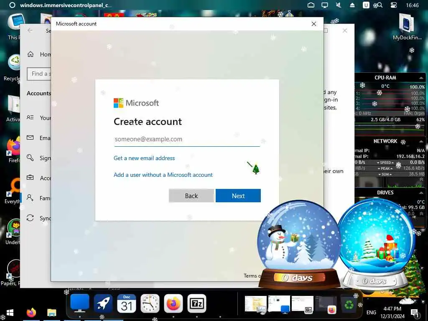
Task: Open the notification center icon
Action: pyautogui.click(x=414, y=313)
